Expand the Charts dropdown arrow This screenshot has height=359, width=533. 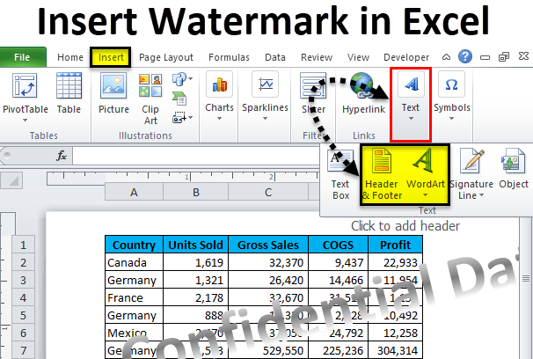[x=219, y=118]
